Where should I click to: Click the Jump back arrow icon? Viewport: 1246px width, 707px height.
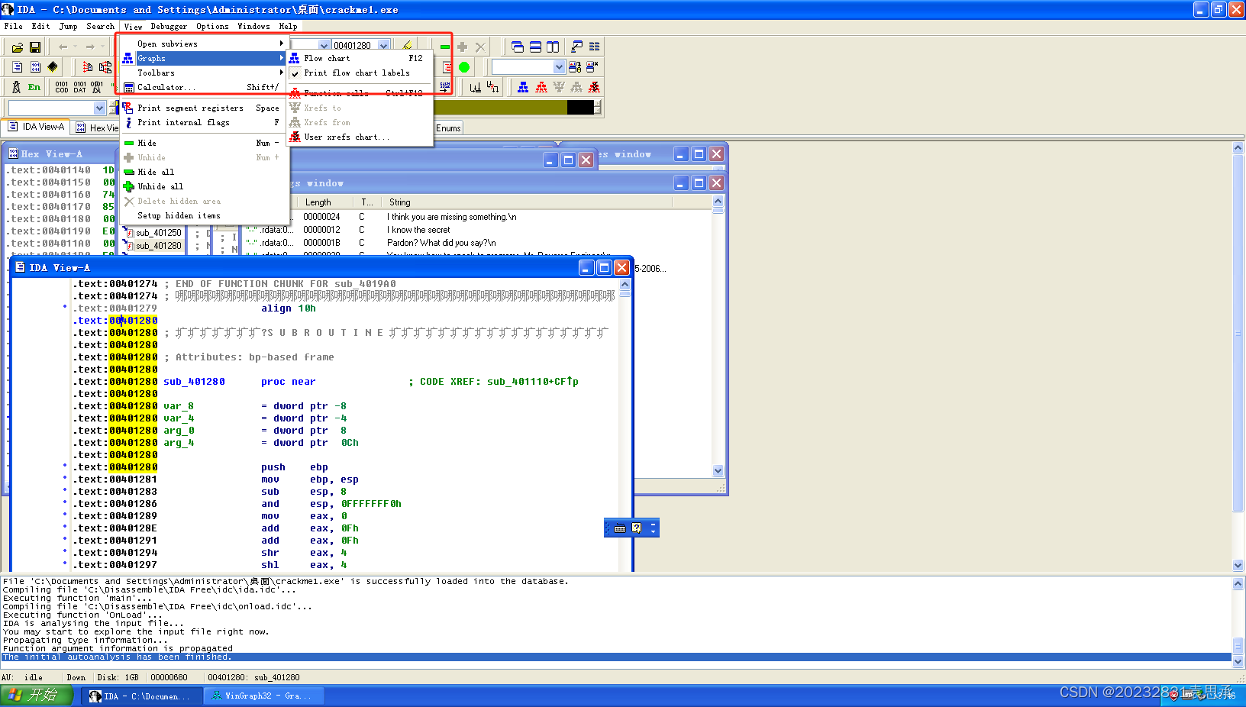(x=63, y=47)
